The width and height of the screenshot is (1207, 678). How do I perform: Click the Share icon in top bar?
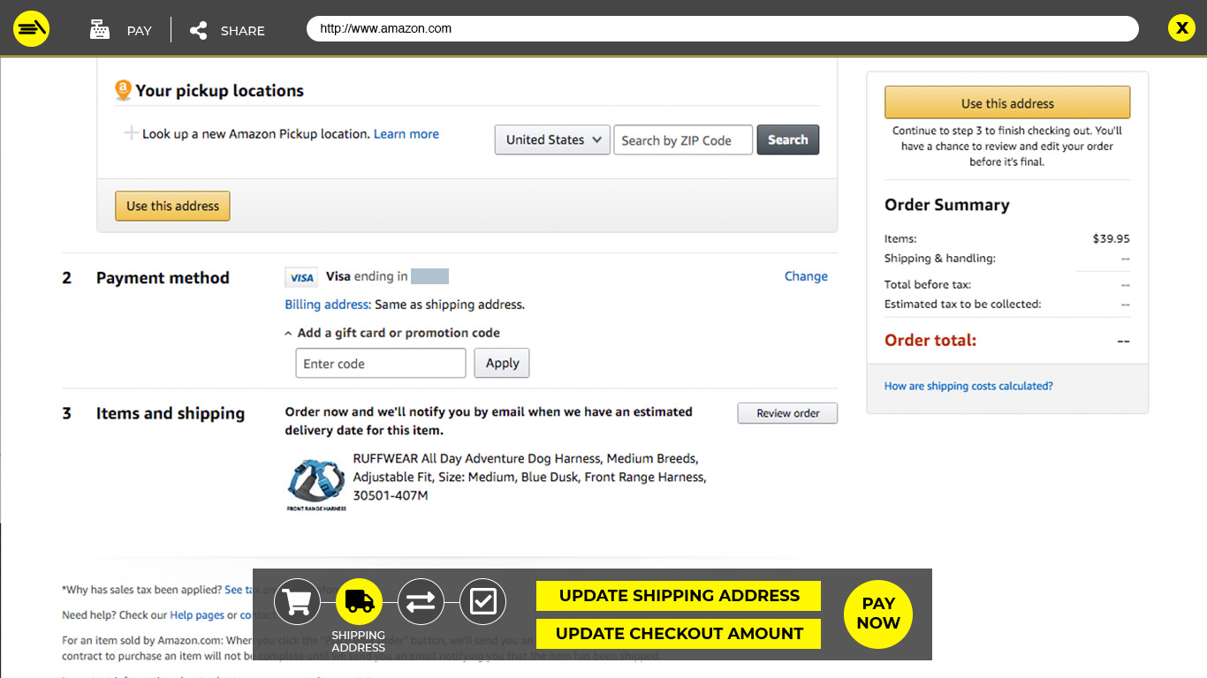[199, 30]
